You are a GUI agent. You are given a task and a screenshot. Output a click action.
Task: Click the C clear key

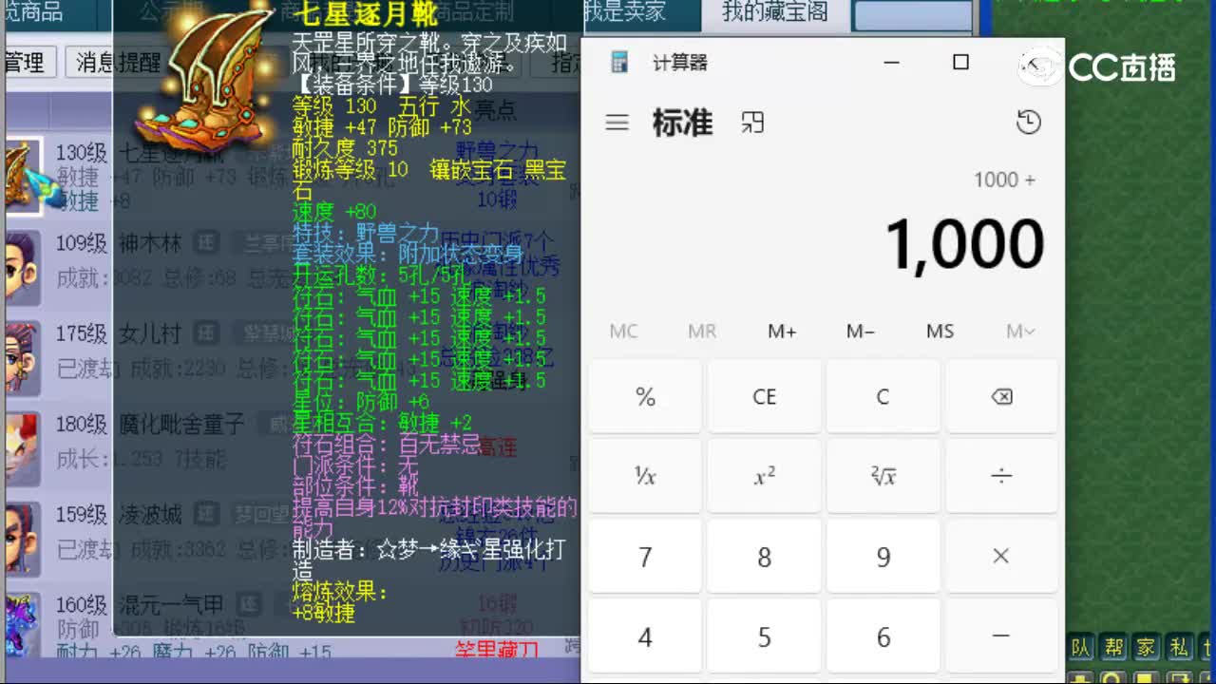(x=883, y=397)
